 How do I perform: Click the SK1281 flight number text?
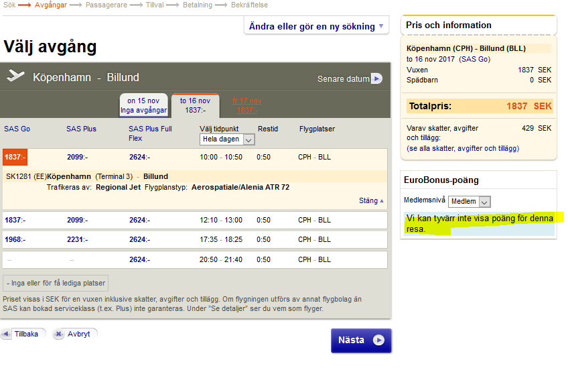tap(19, 176)
